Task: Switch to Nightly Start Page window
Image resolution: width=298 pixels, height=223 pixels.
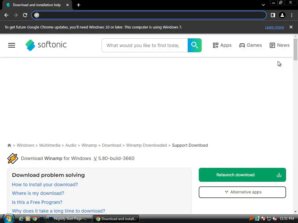Action: [x=69, y=219]
